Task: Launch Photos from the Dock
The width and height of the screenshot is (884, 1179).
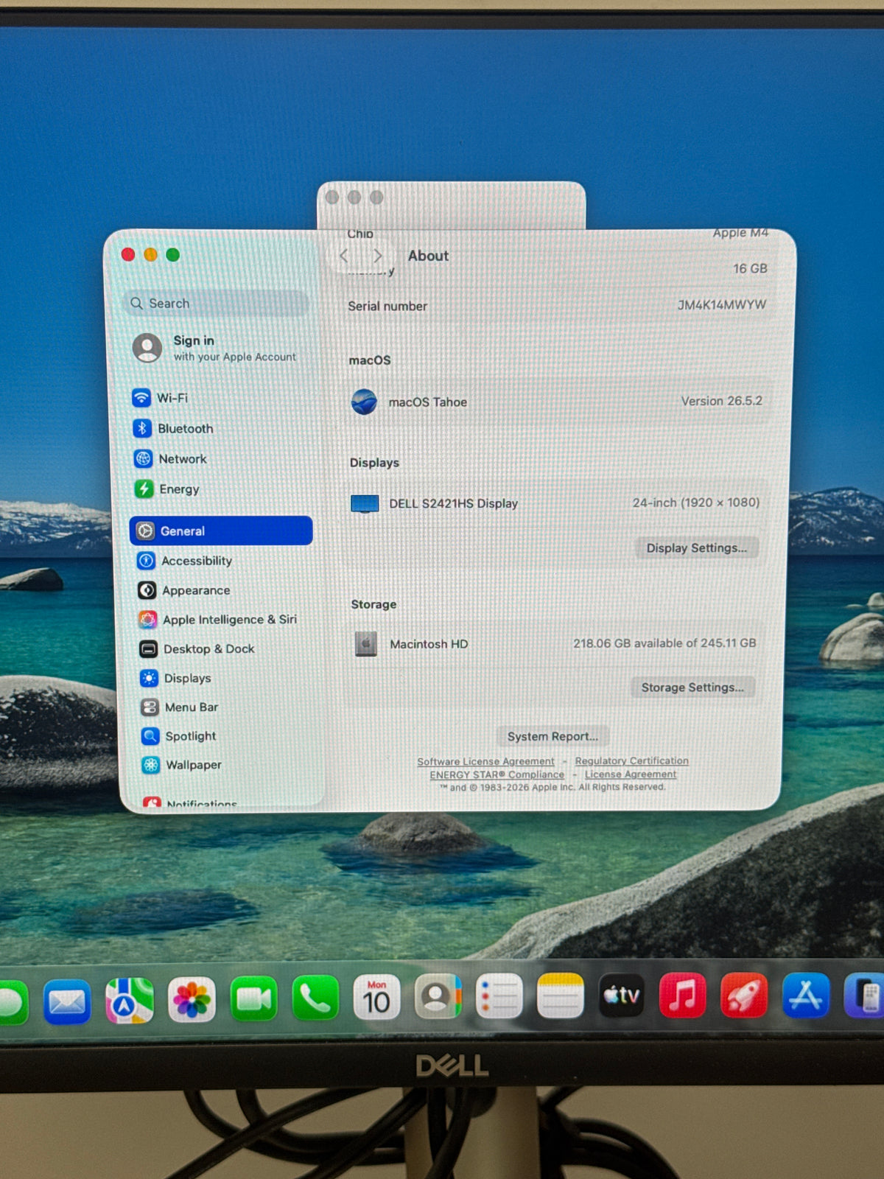Action: point(192,1000)
